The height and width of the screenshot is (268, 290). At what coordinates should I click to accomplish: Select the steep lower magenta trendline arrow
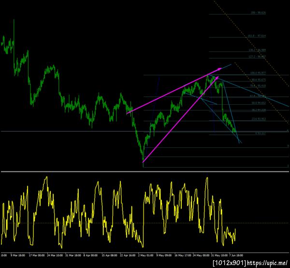[181, 119]
